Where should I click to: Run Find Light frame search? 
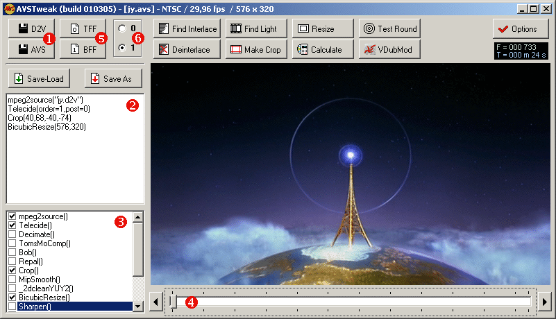point(256,28)
